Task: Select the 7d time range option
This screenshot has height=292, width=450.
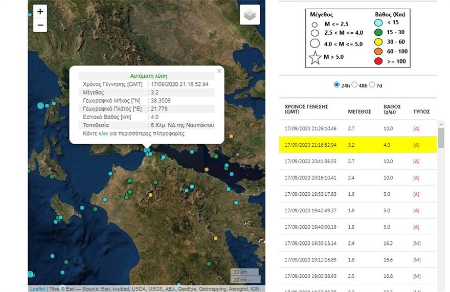Action: coord(372,85)
